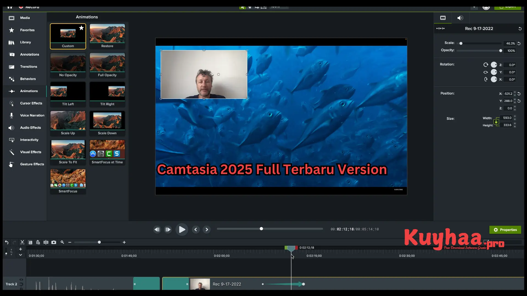This screenshot has width=527, height=296.
Task: Collapse track height with the down chevron
Action: pyautogui.click(x=21, y=255)
